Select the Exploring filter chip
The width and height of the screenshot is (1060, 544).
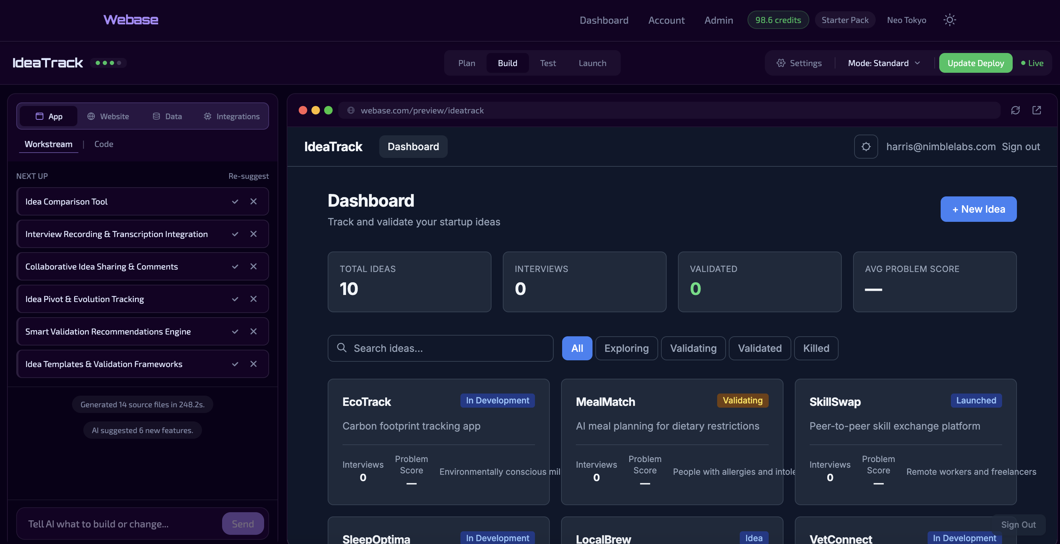pyautogui.click(x=626, y=348)
